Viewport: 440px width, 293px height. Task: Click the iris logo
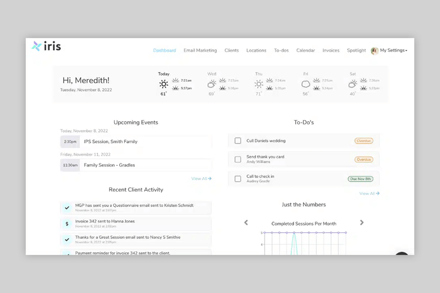click(46, 46)
